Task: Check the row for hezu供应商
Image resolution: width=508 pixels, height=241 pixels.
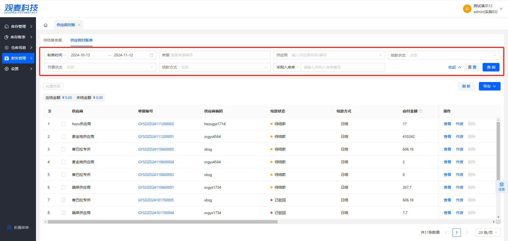Action: pos(63,124)
